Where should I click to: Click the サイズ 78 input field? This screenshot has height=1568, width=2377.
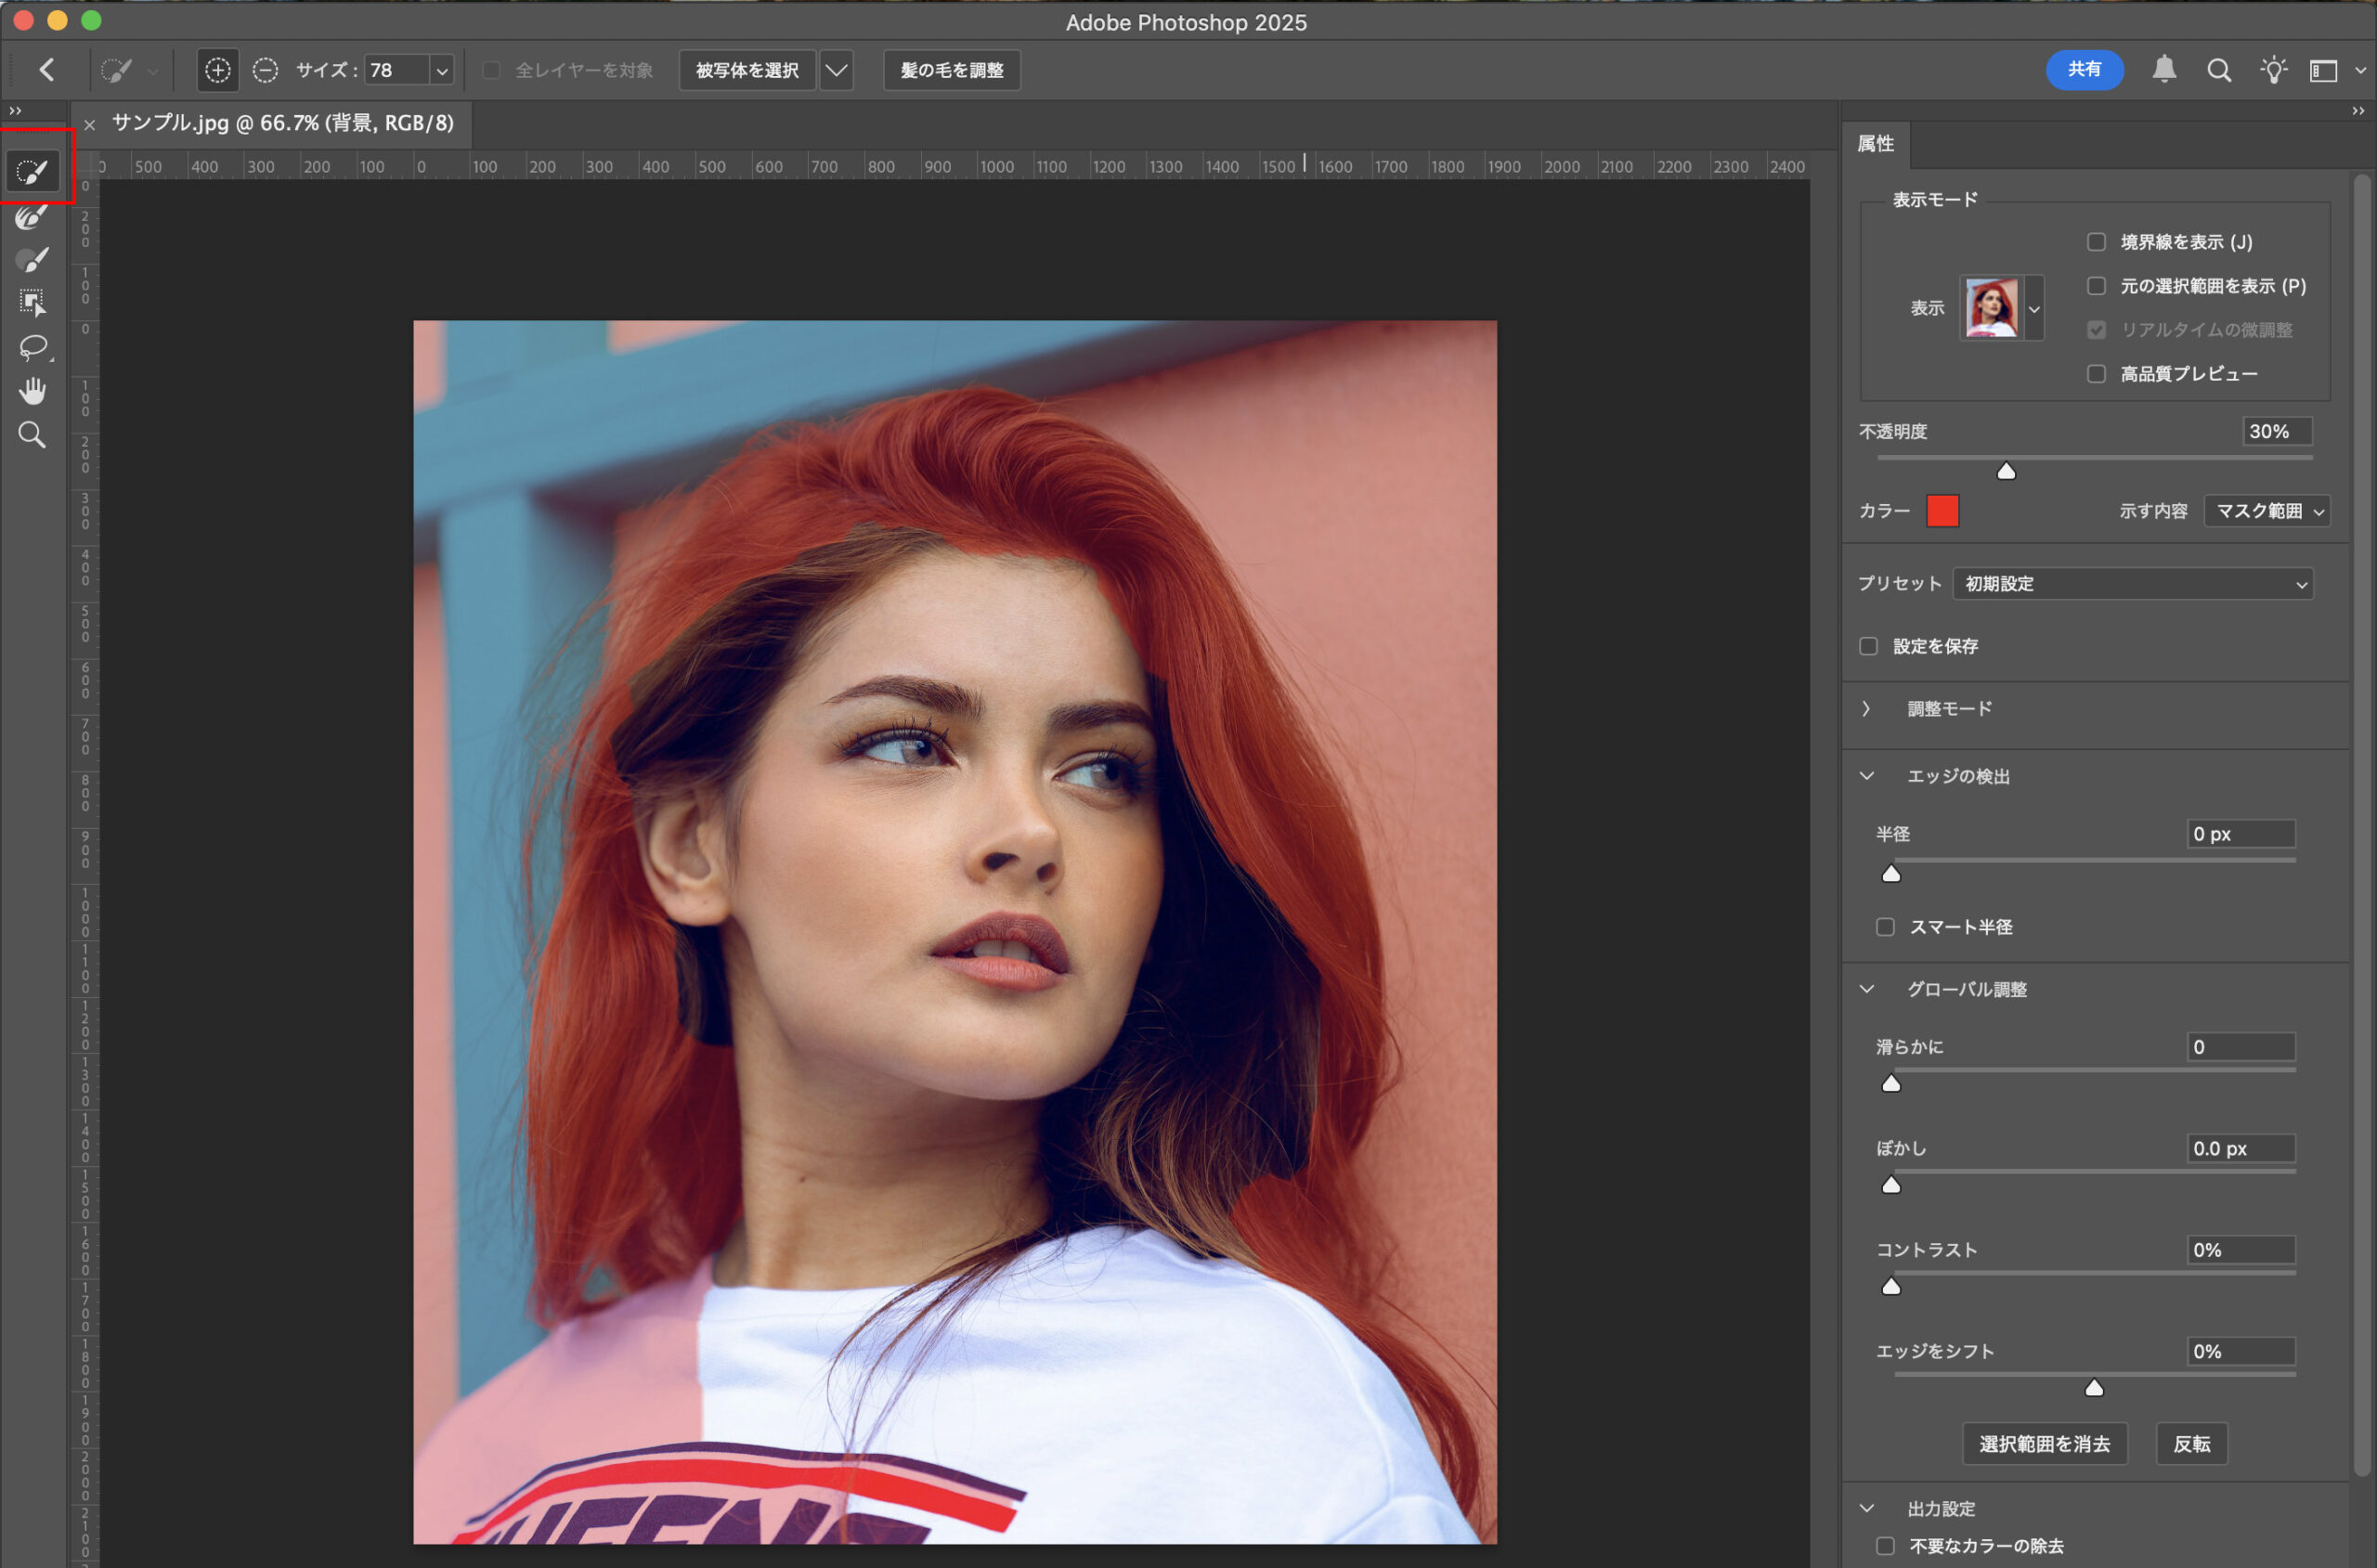[397, 70]
